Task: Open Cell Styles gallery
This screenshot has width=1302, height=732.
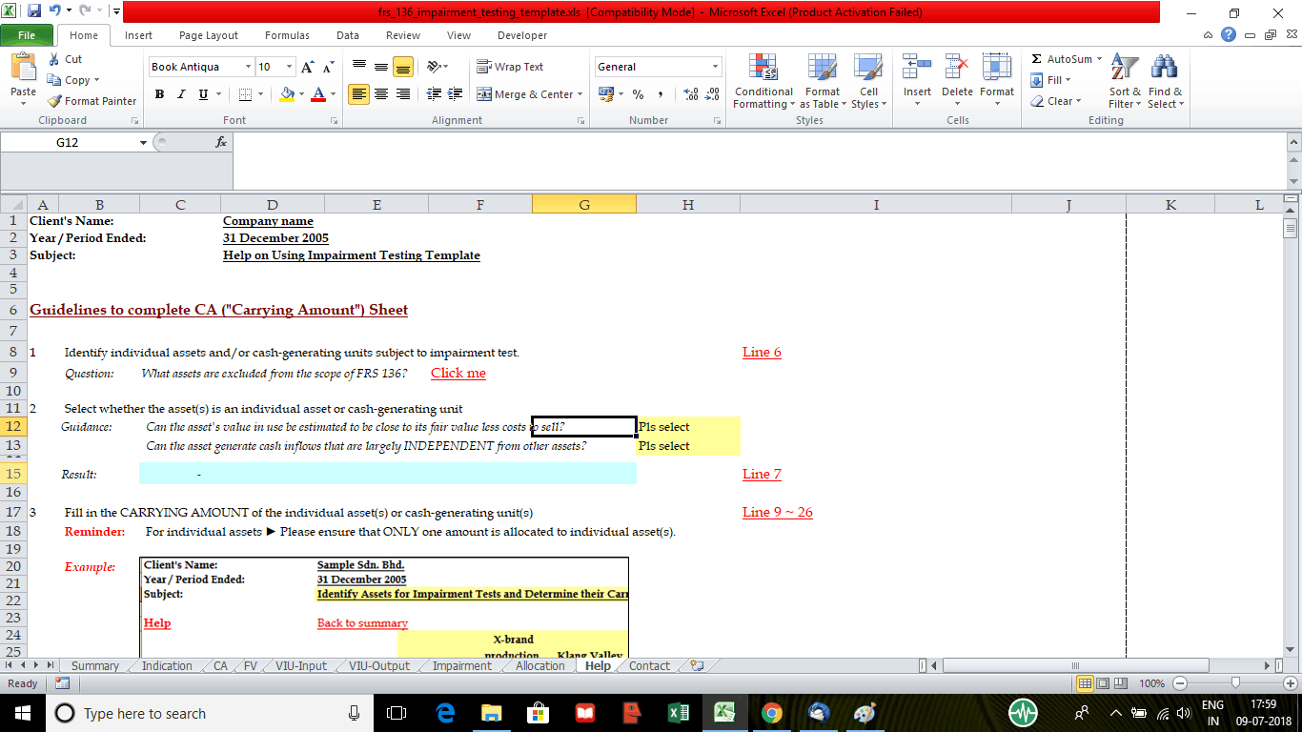Action: (868, 82)
